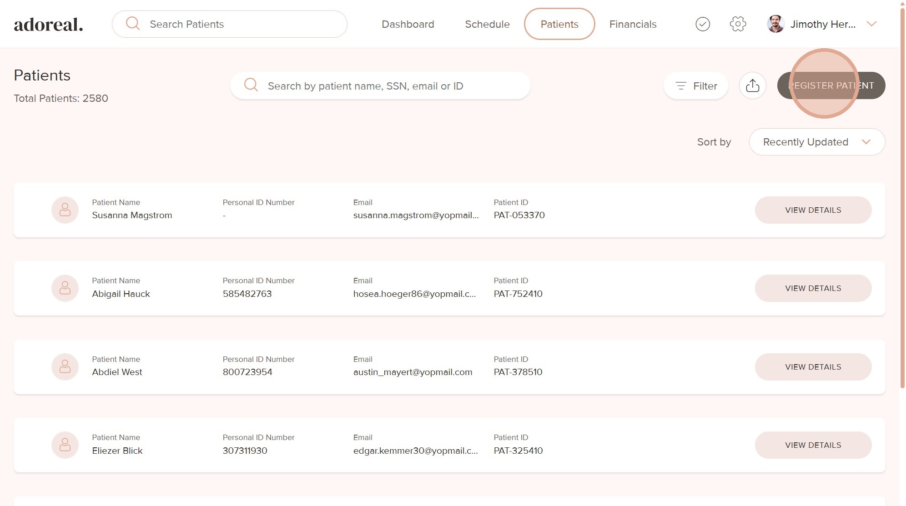Open the Recently Updated sort dropdown

coord(816,142)
